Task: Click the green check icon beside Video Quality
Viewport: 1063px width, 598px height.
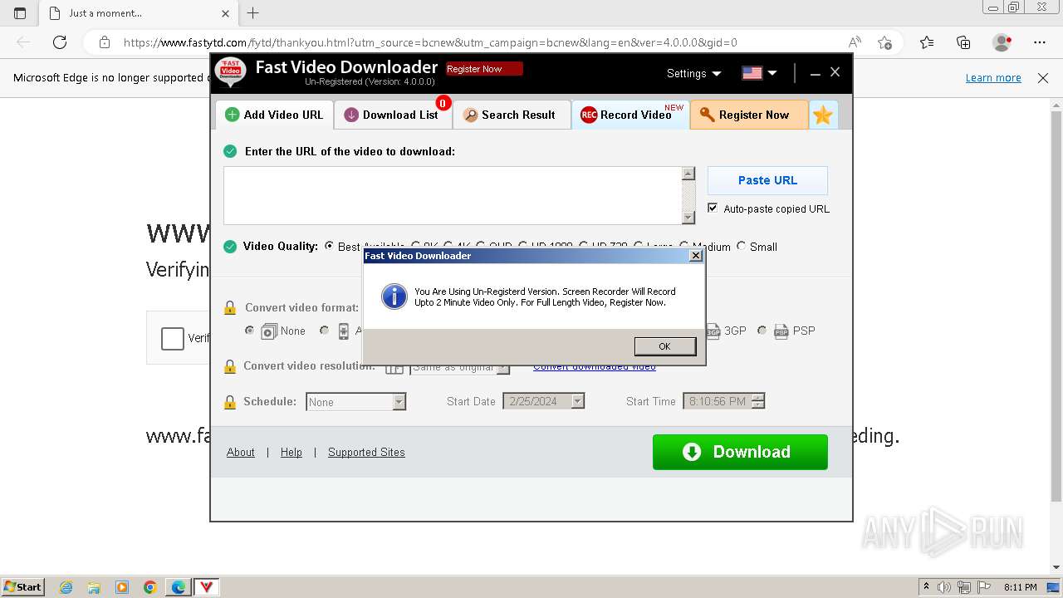Action: (x=230, y=246)
